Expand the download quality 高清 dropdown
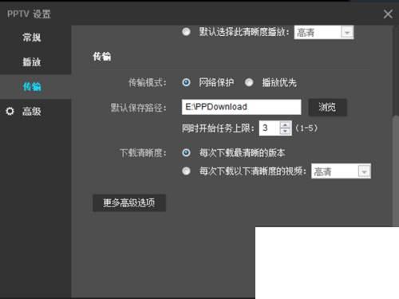Screen dimensions: 399x299 (341, 171)
